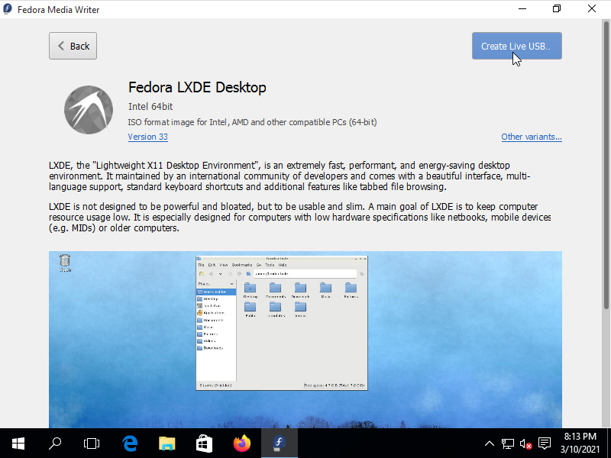Show hidden system tray icons
The width and height of the screenshot is (611, 458).
click(x=490, y=443)
